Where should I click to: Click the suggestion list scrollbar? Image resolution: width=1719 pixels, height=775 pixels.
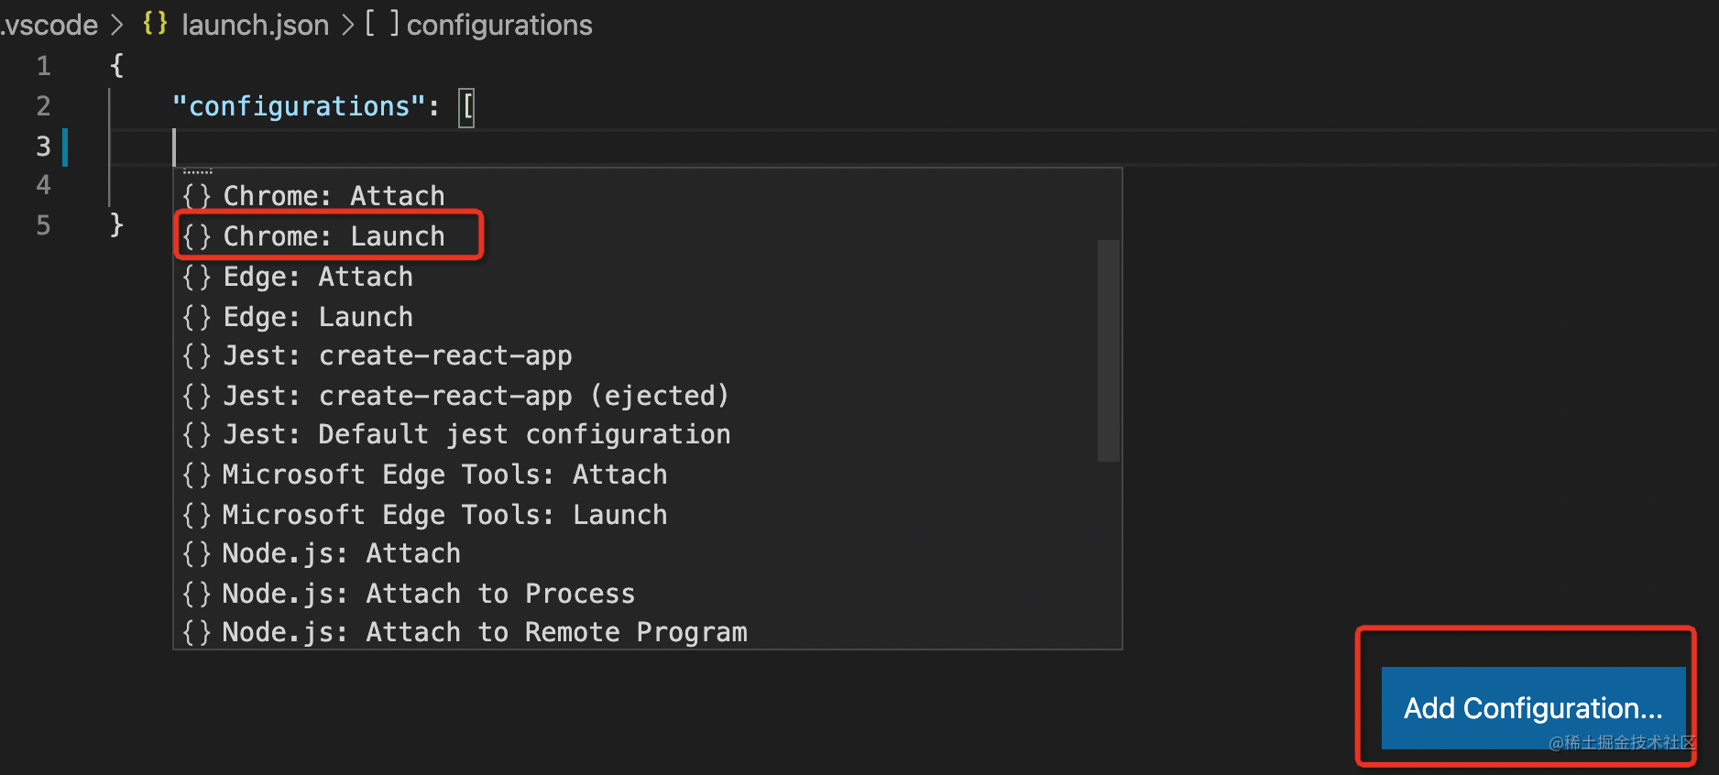click(1108, 350)
